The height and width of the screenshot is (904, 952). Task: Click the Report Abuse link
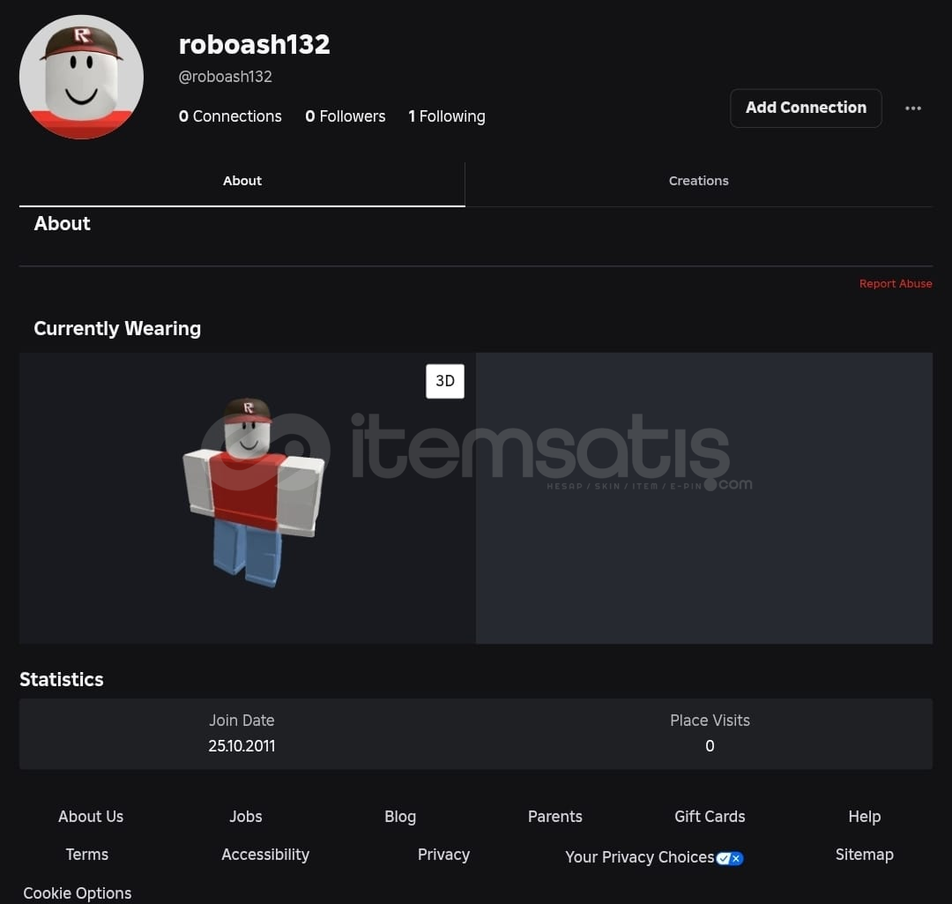tap(896, 284)
